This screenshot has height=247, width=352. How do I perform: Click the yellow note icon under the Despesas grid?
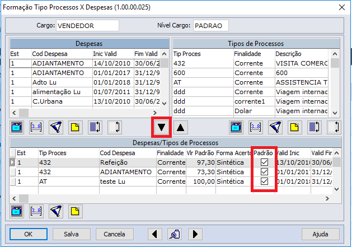(75, 128)
